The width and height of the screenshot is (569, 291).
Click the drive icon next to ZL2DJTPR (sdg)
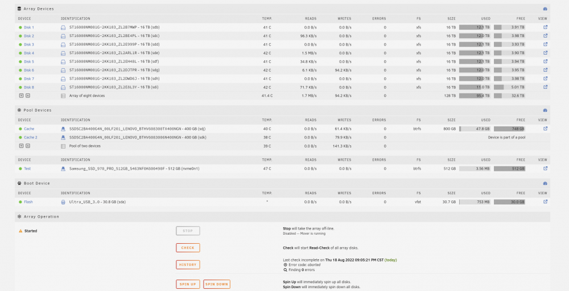click(x=63, y=70)
